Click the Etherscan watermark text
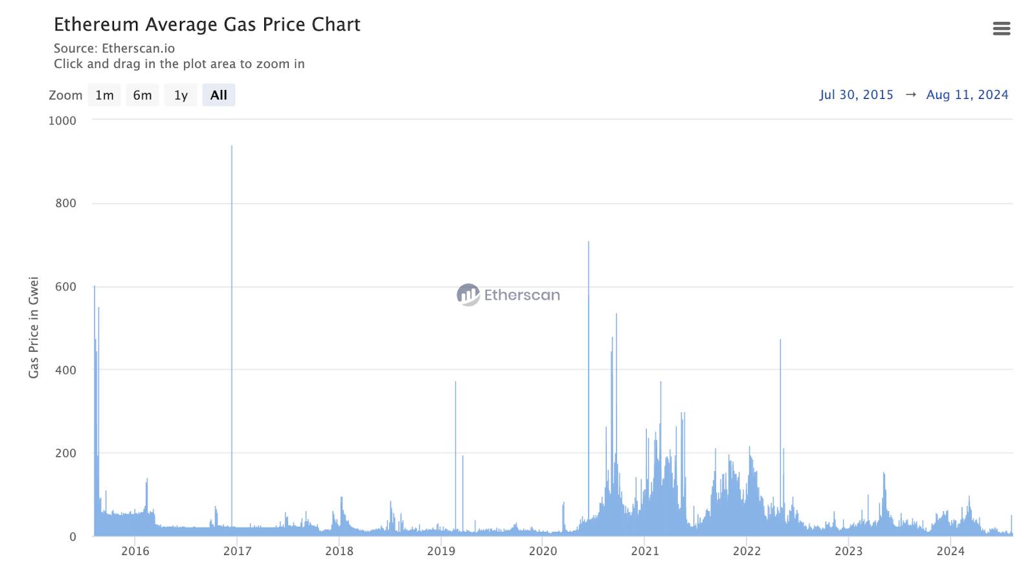1036x570 pixels. tap(522, 295)
